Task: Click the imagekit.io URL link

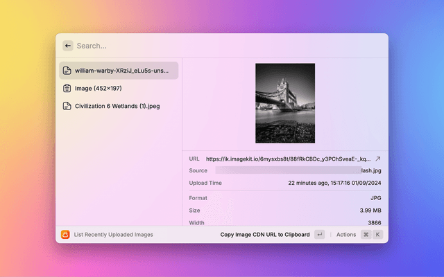Action: (x=288, y=159)
